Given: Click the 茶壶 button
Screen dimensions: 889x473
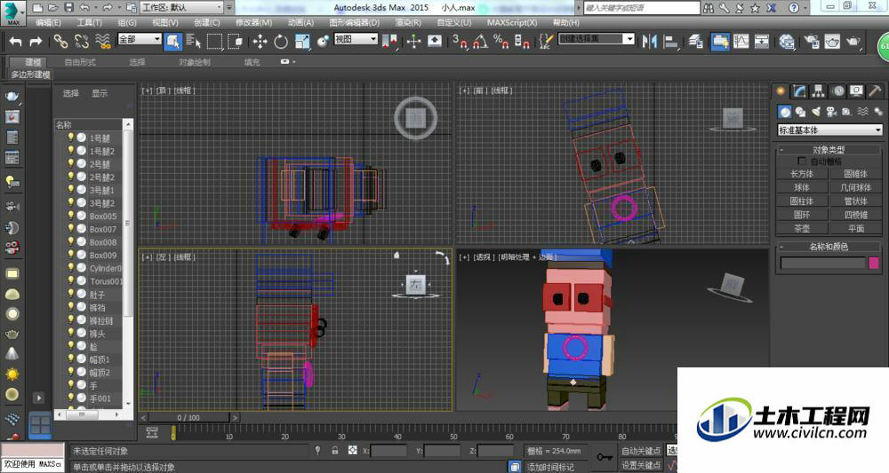Looking at the screenshot, I should click(x=802, y=229).
